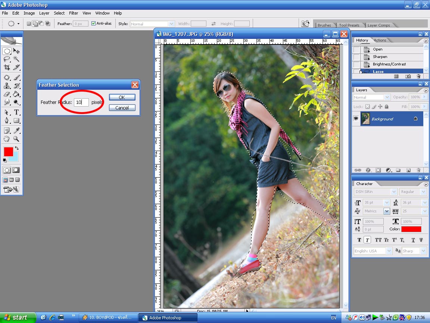
Task: Switch to BOYdPOD taskbar window
Action: pyautogui.click(x=109, y=317)
